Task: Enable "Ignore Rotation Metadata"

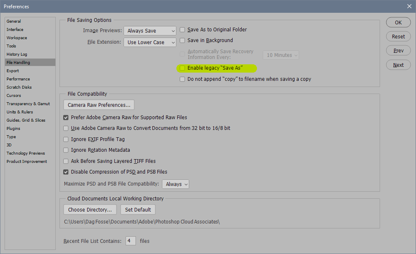Action: click(x=66, y=150)
